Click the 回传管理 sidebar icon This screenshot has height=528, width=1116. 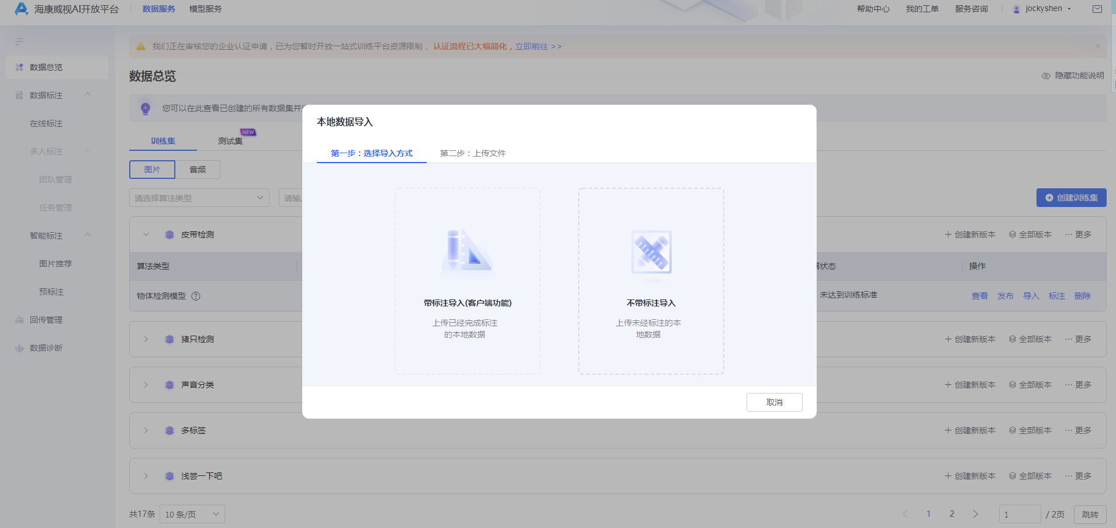tap(18, 320)
